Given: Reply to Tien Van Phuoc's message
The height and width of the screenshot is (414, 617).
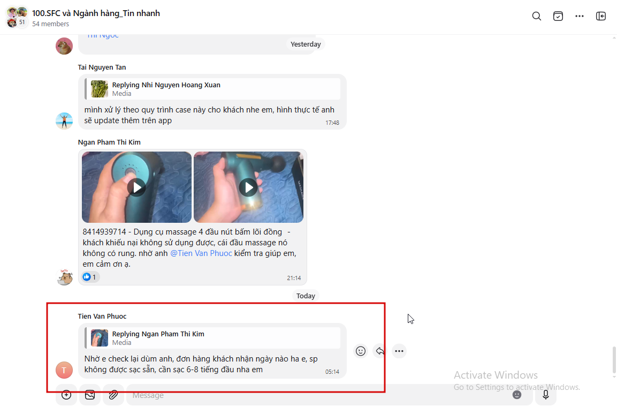Looking at the screenshot, I should 380,351.
